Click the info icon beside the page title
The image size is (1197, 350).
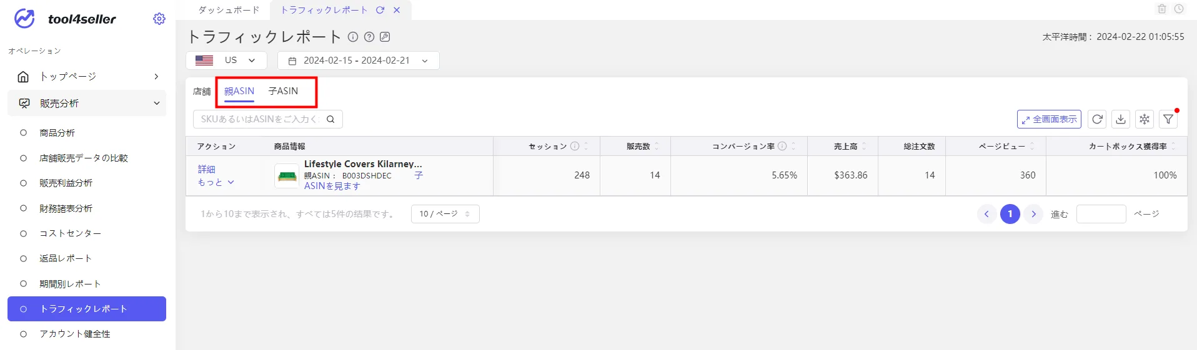[x=353, y=37]
